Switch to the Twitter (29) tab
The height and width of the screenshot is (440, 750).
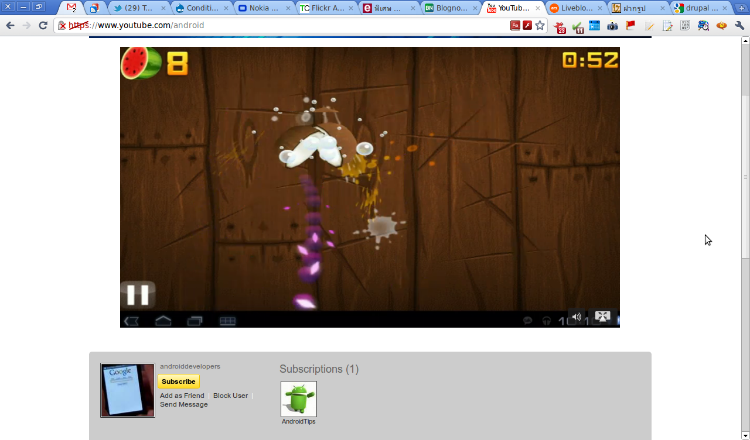point(139,8)
